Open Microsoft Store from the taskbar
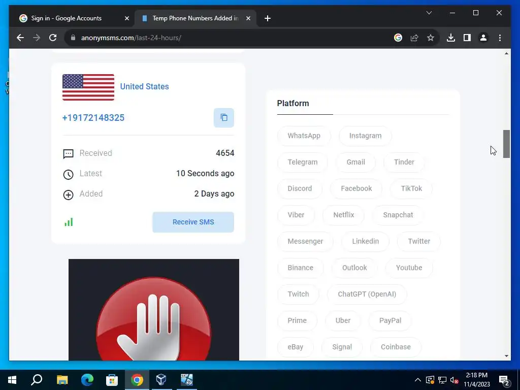This screenshot has height=390, width=520. 112,380
